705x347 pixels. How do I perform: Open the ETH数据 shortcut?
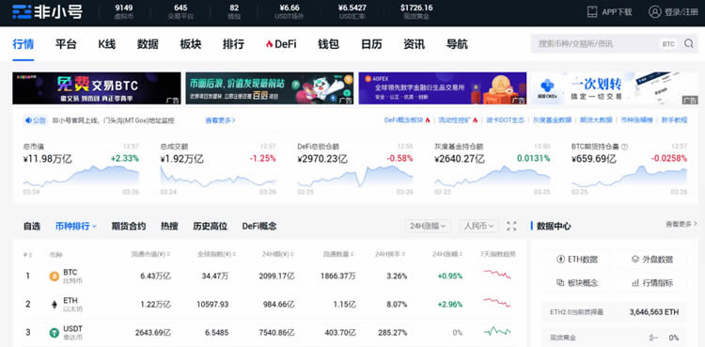point(577,260)
